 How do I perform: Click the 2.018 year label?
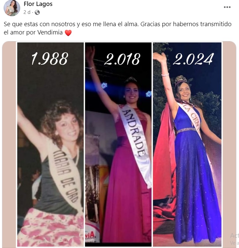point(122,59)
